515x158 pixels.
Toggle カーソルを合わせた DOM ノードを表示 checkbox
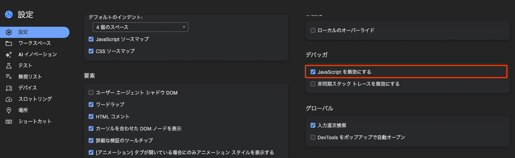pyautogui.click(x=91, y=128)
